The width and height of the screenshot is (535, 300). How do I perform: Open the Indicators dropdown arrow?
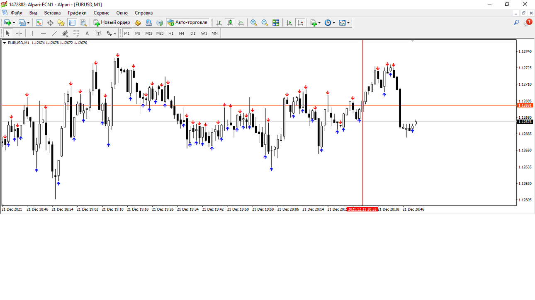coord(320,23)
